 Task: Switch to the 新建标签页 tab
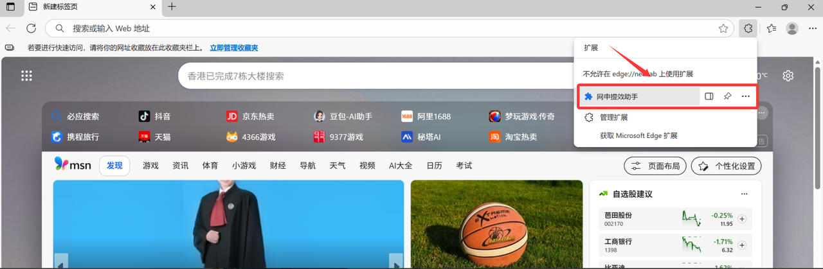point(92,7)
